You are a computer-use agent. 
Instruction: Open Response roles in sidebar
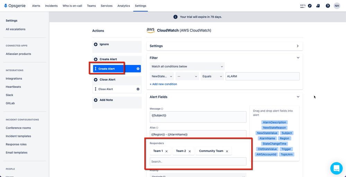pos(16,144)
